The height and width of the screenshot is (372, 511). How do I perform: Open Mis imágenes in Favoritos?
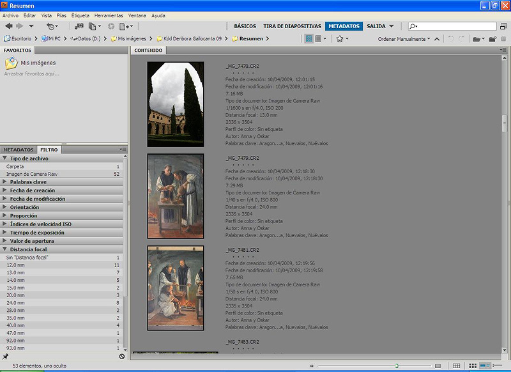click(x=30, y=63)
